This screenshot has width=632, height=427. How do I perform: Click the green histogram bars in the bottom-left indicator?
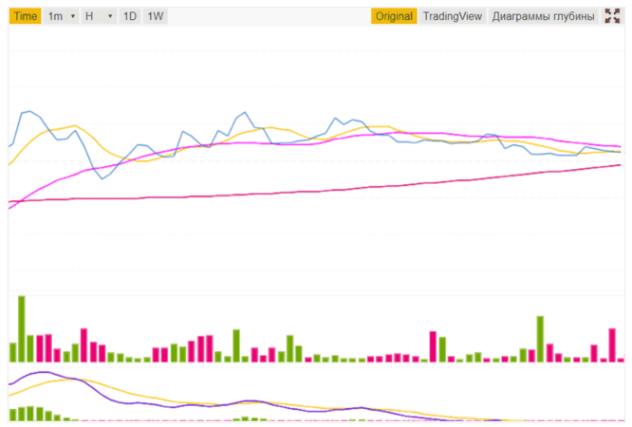(x=28, y=414)
